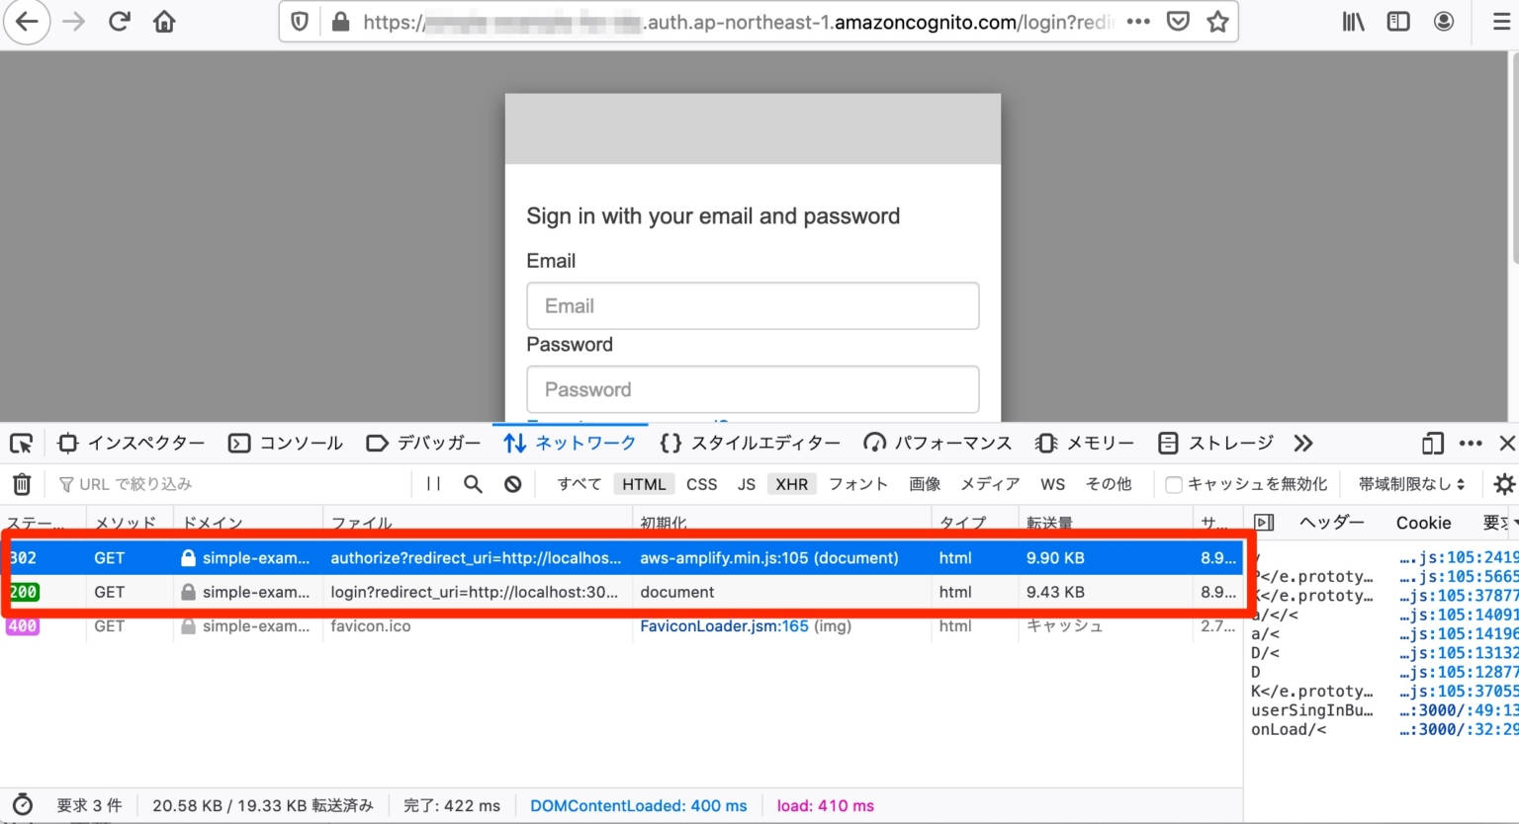The height and width of the screenshot is (824, 1519).
Task: Open DevTools settings gear icon
Action: coord(1504,483)
